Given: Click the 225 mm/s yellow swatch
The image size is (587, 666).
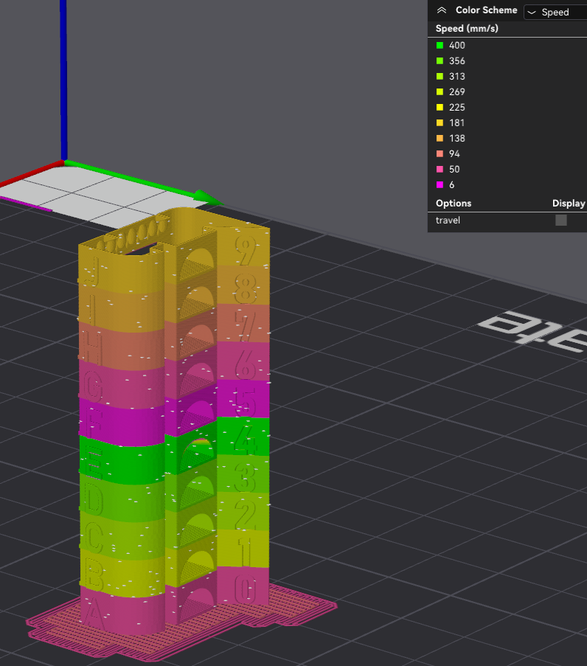Looking at the screenshot, I should pos(440,107).
